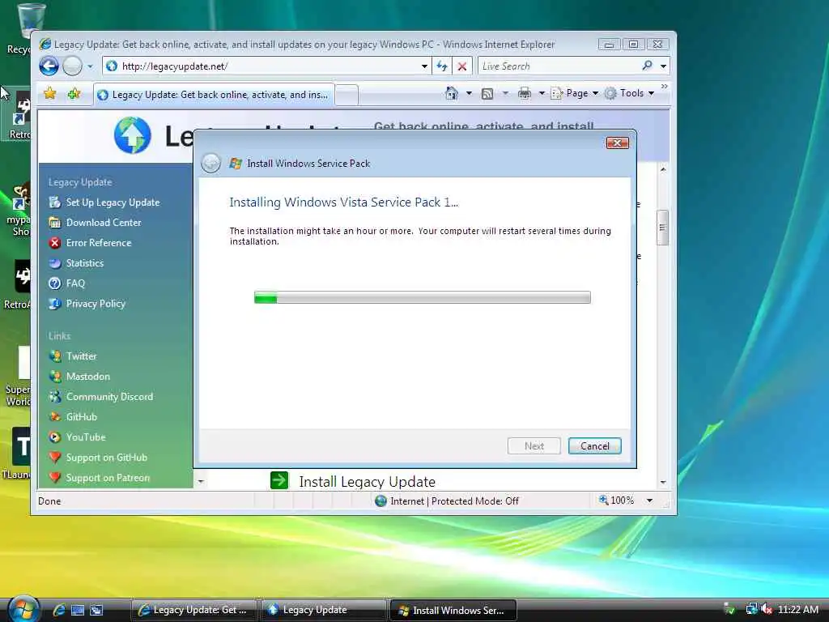Click the wizard back arrow in installer
The image size is (829, 622).
pos(211,163)
